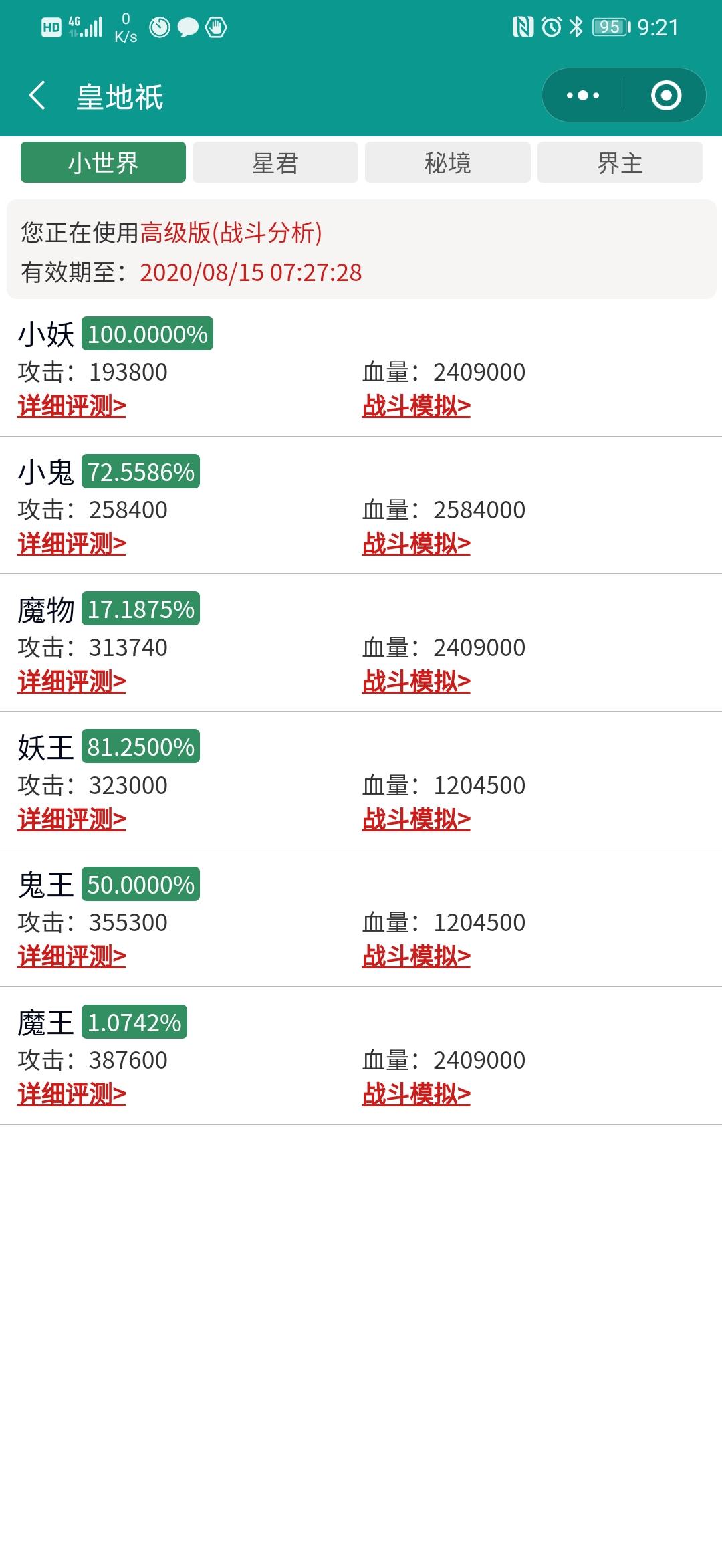Tap the alarm clock status icon

pyautogui.click(x=552, y=27)
